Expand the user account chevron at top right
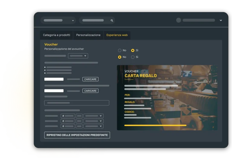This screenshot has height=158, width=232. pos(221,20)
